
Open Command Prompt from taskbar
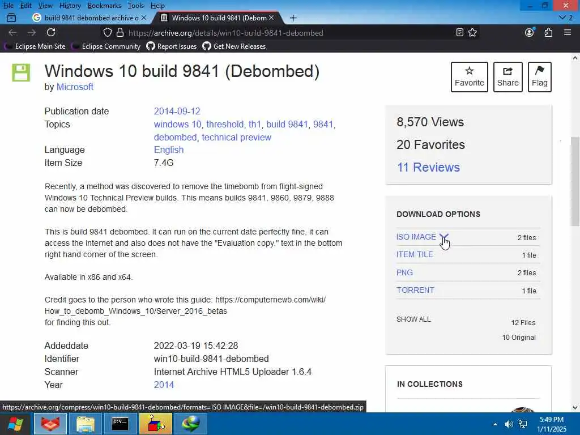[x=120, y=424]
